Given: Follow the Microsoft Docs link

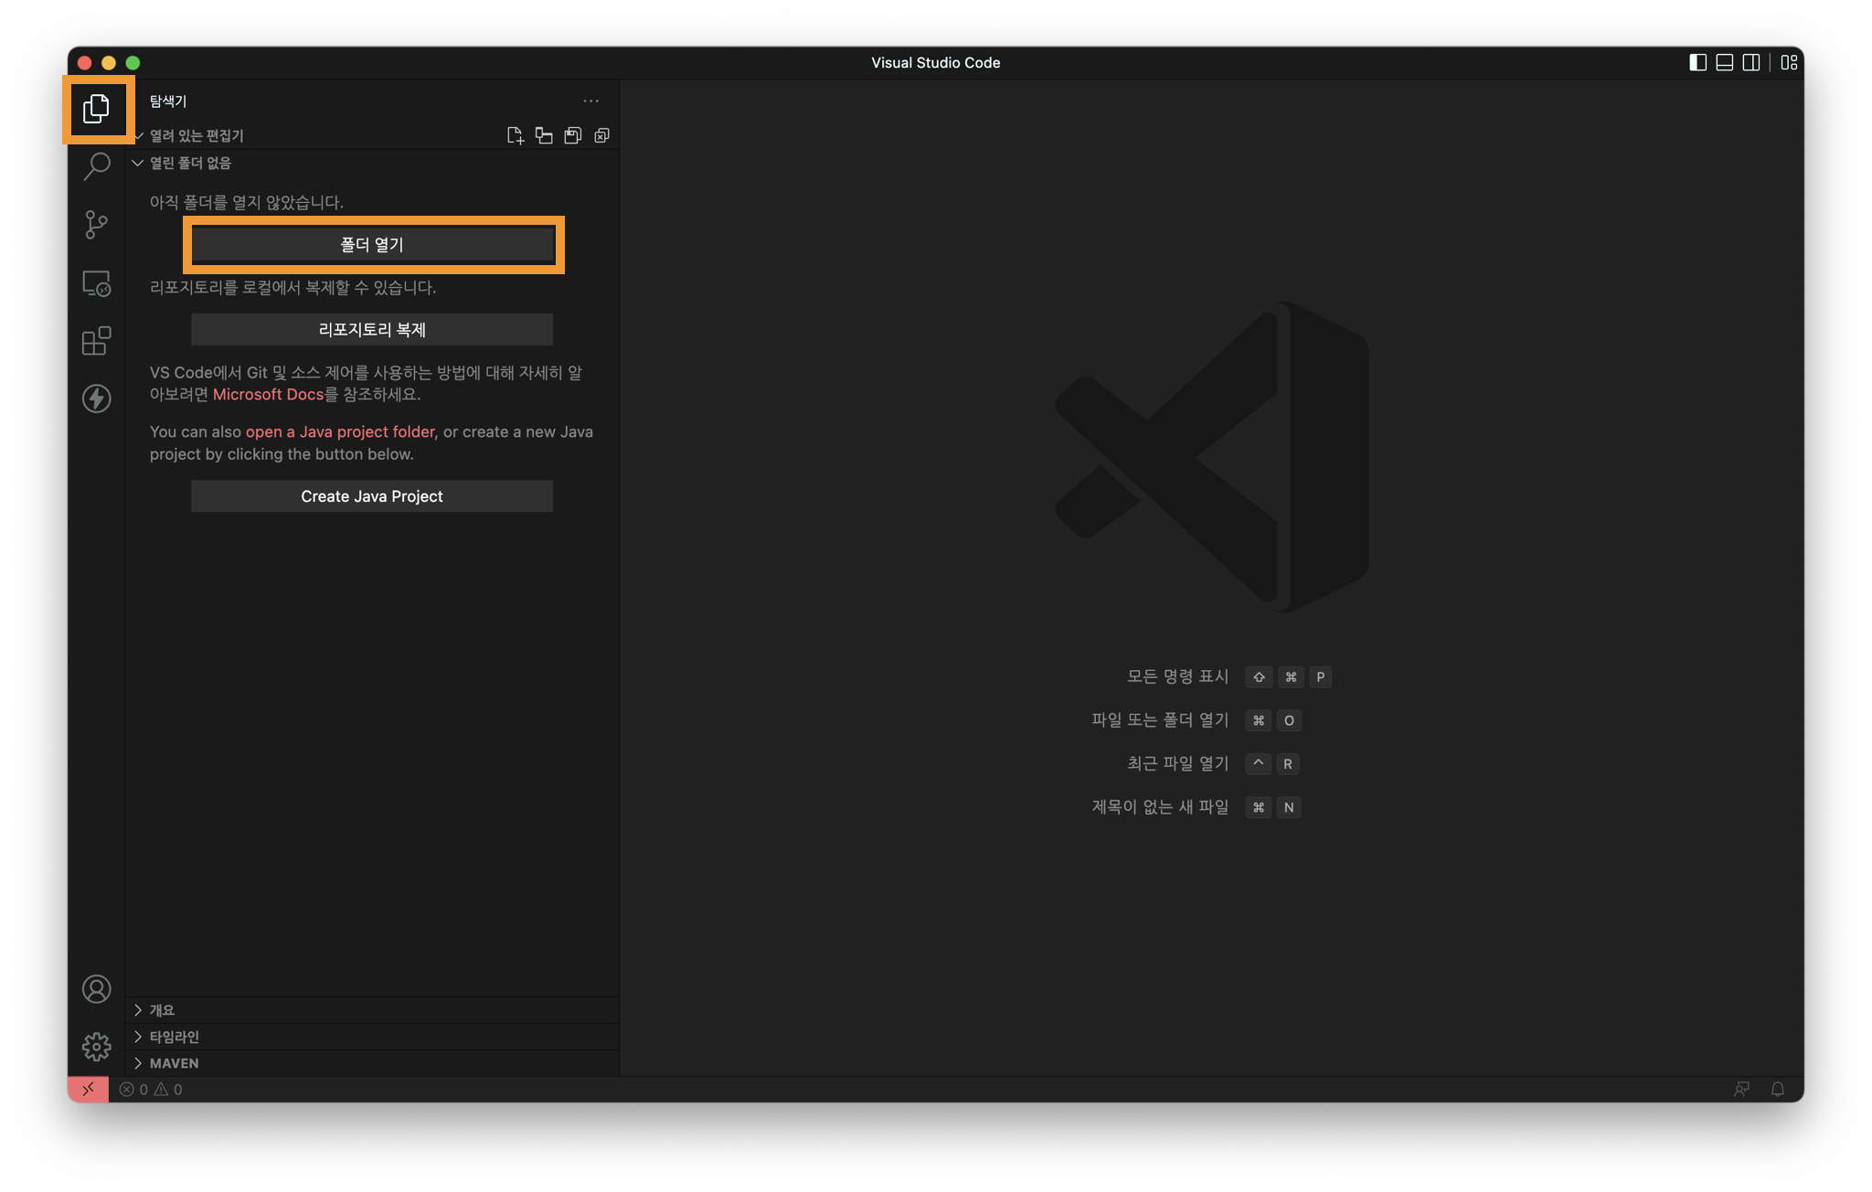Looking at the screenshot, I should tap(268, 394).
